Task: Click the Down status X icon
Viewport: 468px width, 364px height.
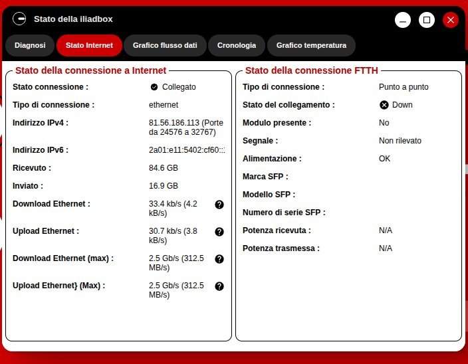Action: click(x=384, y=105)
